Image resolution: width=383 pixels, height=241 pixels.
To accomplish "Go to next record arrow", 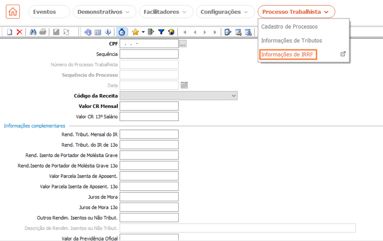I will 205,32.
